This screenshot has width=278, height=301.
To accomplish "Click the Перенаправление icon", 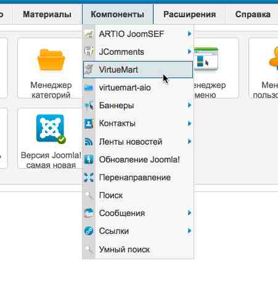I will [89, 177].
